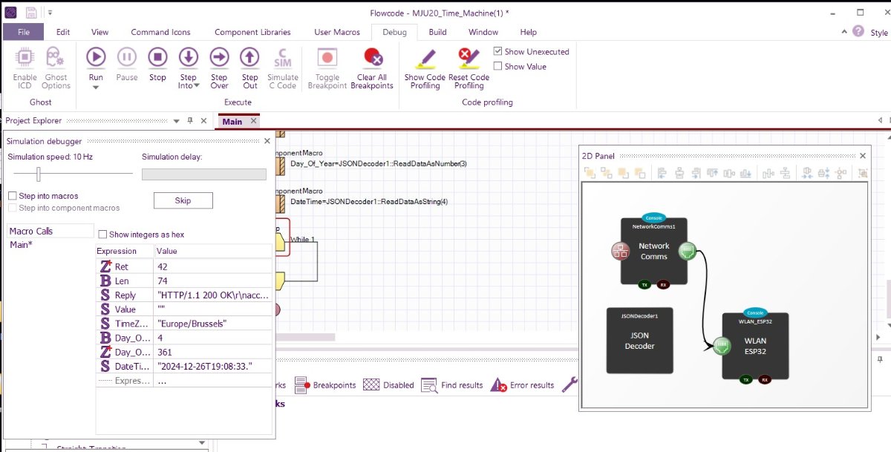The width and height of the screenshot is (891, 452).
Task: Open the Error results tab
Action: (x=522, y=385)
